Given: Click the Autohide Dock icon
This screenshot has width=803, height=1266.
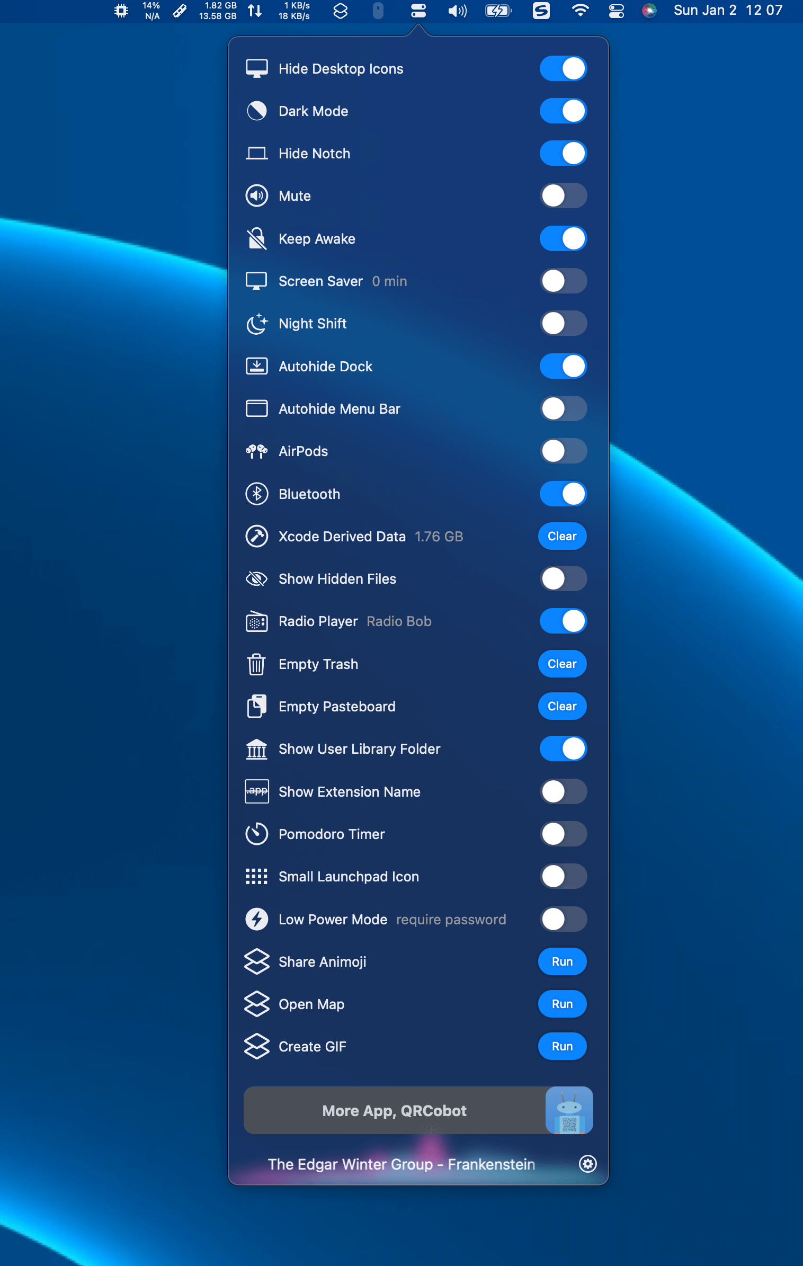Looking at the screenshot, I should [x=257, y=366].
